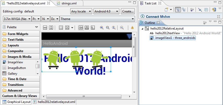The width and height of the screenshot is (223, 105).
Task: Click the hide completed tasks icon
Action: click(200, 10)
